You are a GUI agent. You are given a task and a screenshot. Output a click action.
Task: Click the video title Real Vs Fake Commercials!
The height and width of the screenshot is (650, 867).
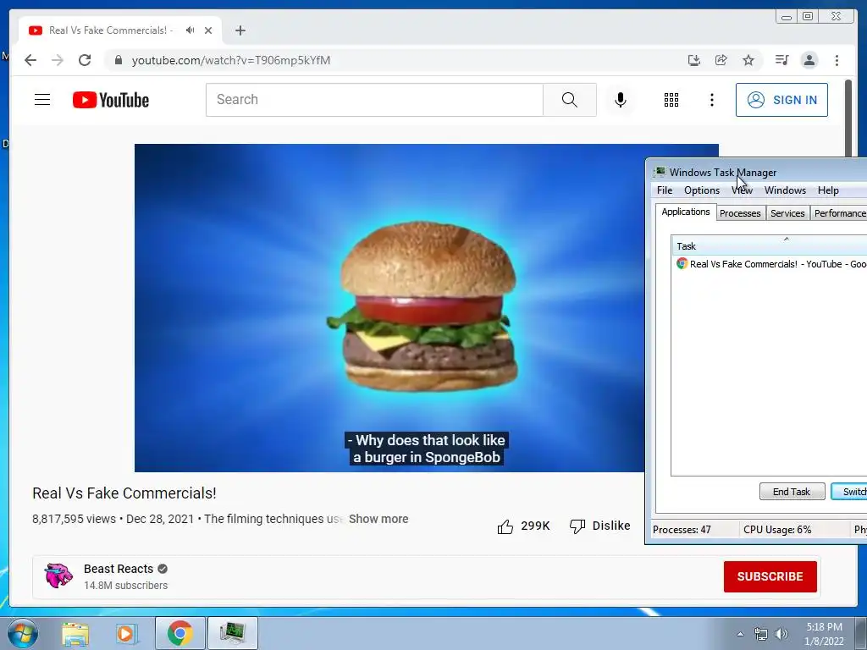point(124,493)
